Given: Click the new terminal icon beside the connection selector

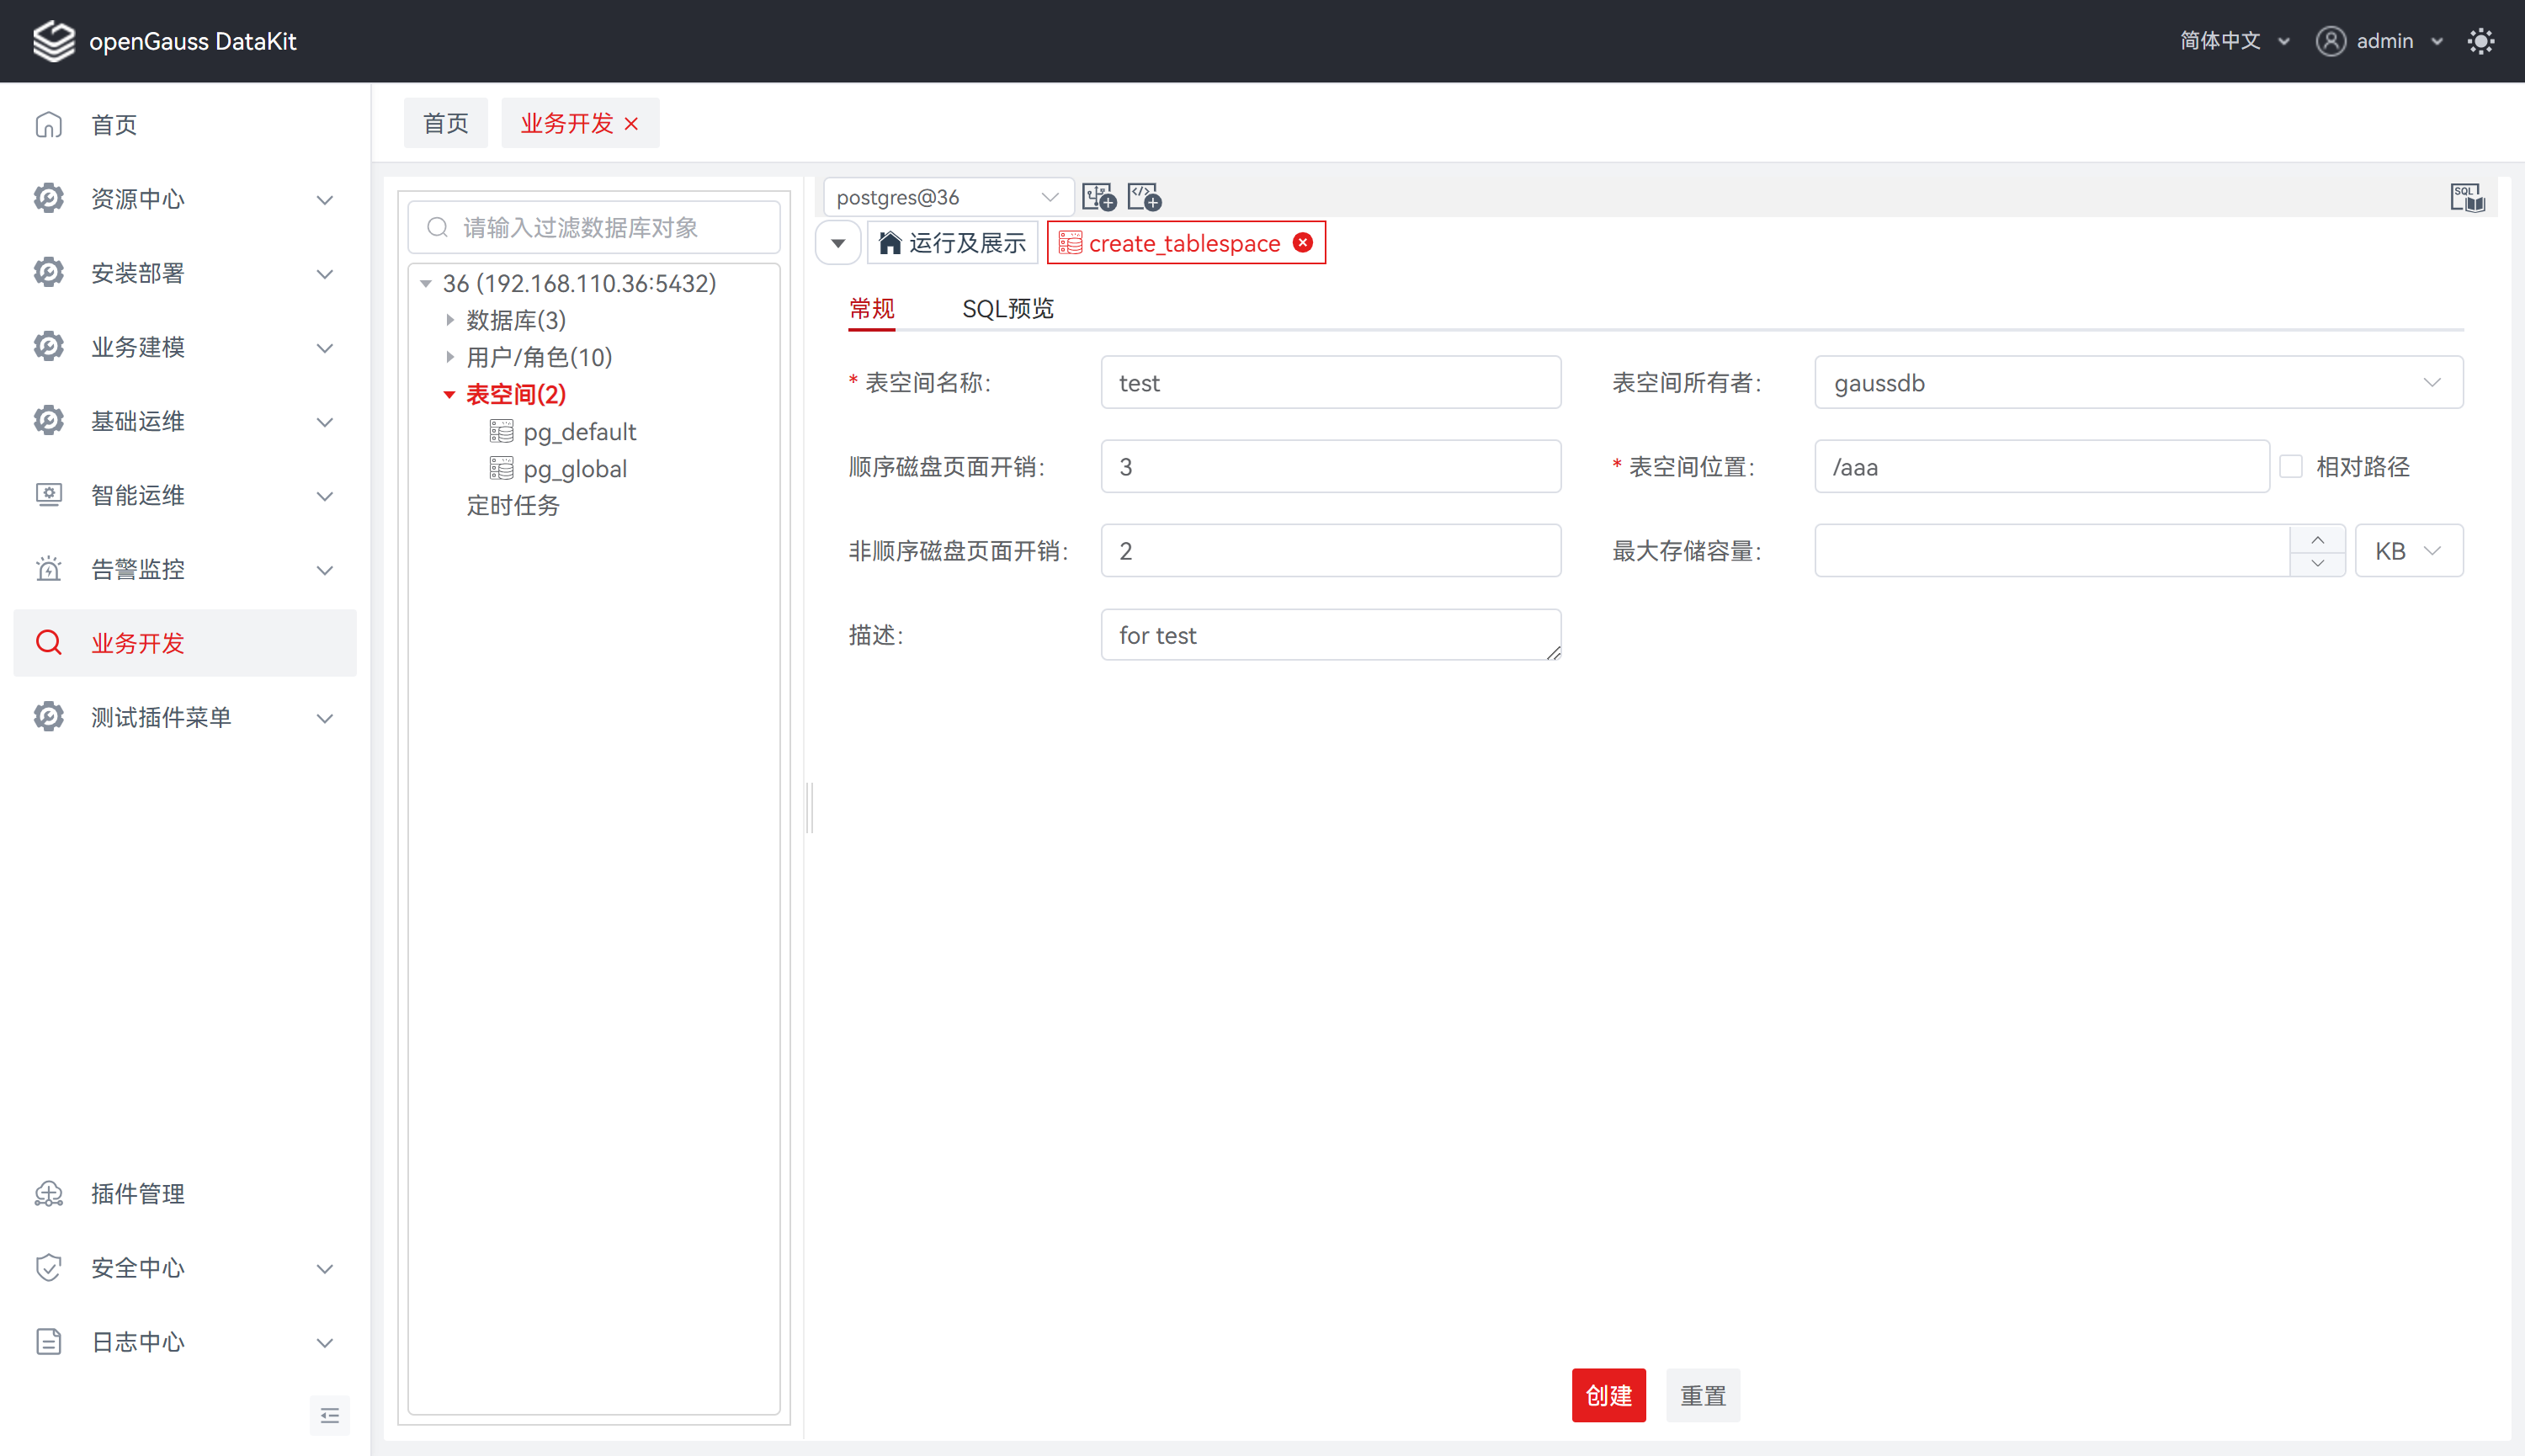Looking at the screenshot, I should (x=1099, y=197).
